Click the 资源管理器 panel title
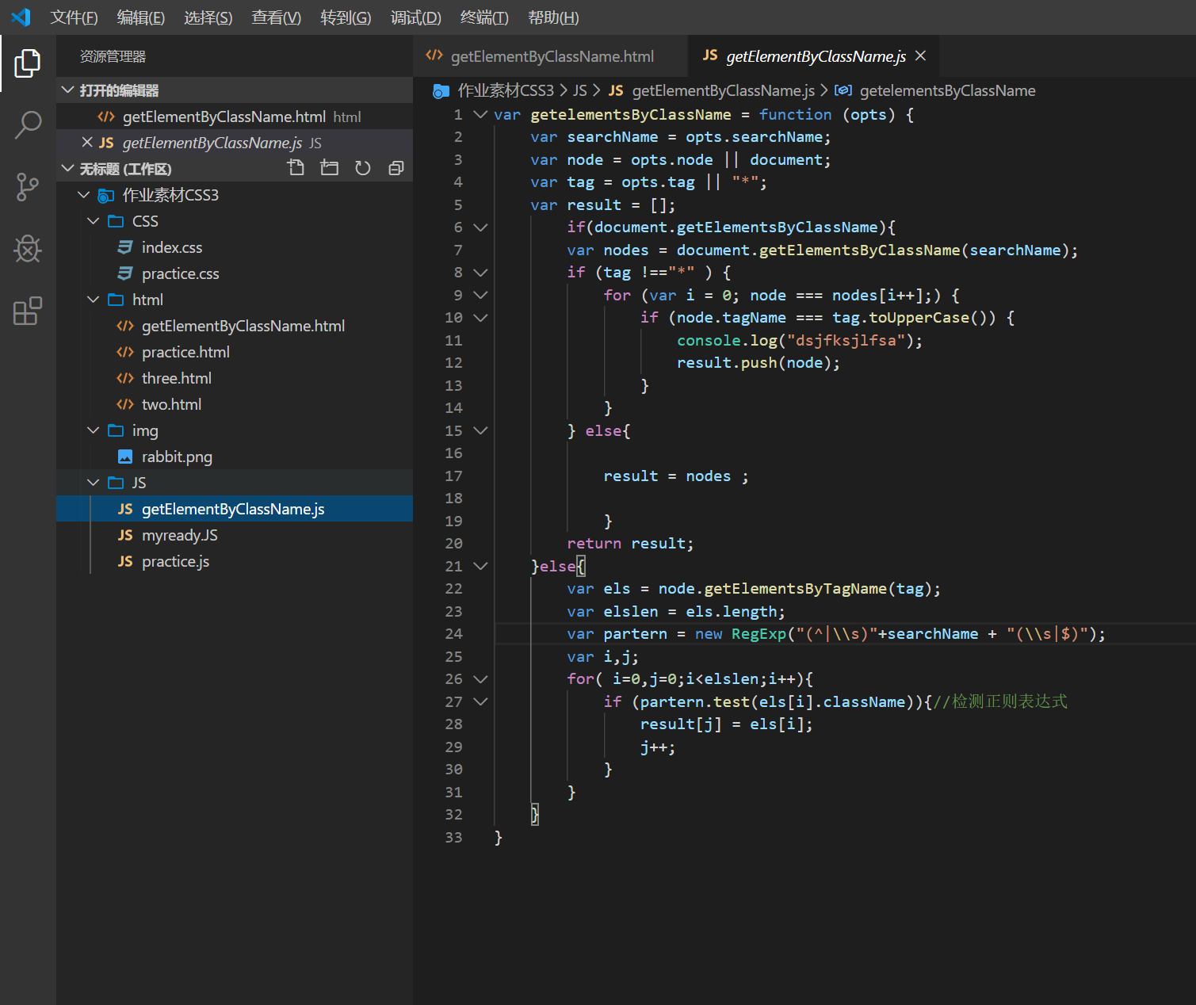This screenshot has width=1196, height=1005. pyautogui.click(x=113, y=57)
